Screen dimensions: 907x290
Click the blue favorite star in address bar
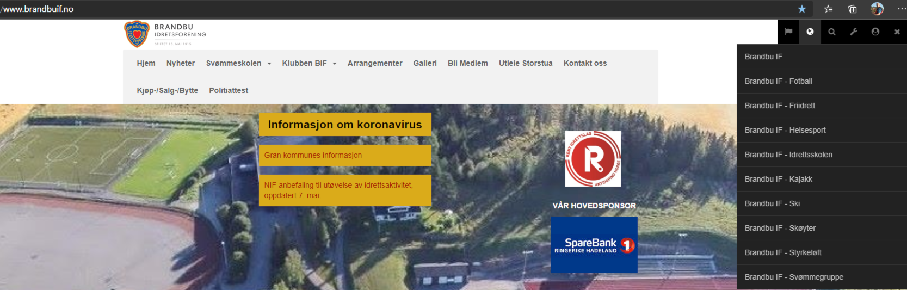pos(801,9)
